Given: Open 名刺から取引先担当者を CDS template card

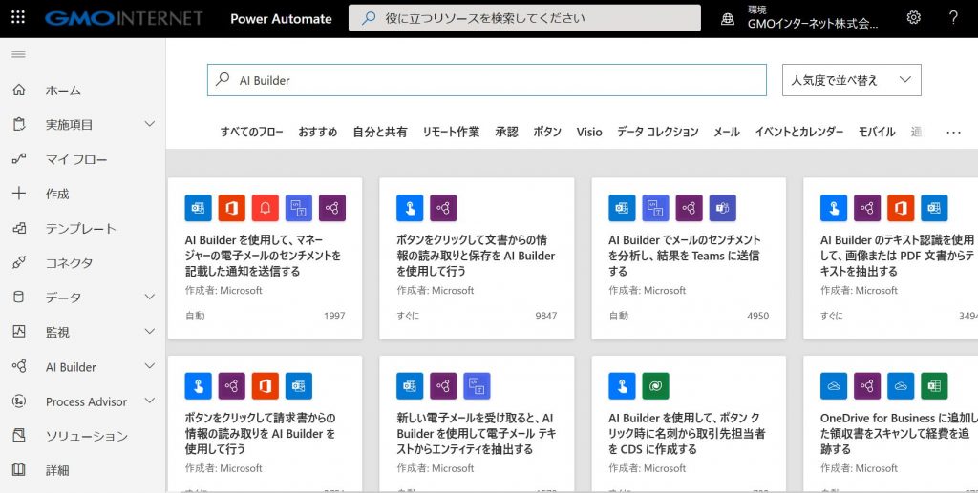Looking at the screenshot, I should [x=689, y=424].
